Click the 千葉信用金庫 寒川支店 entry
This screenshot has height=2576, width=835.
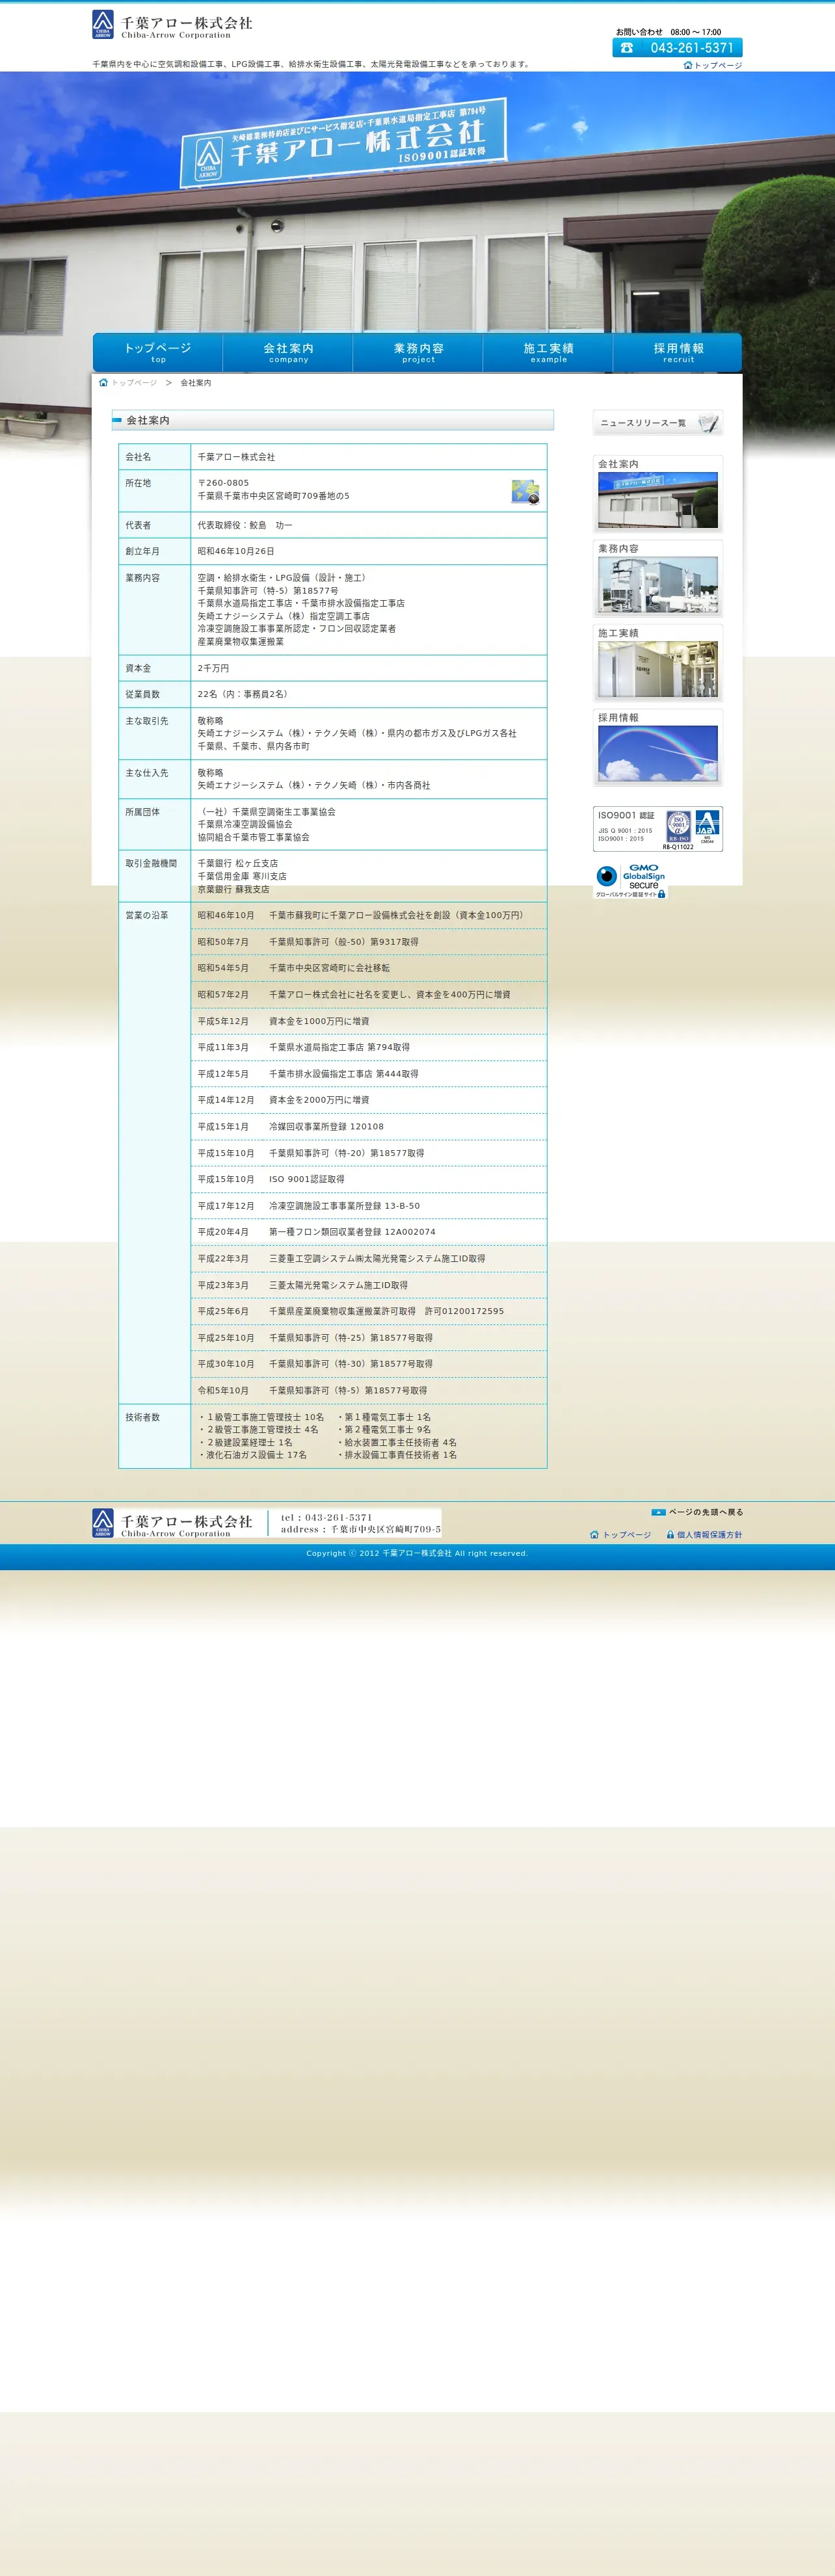pos(242,876)
